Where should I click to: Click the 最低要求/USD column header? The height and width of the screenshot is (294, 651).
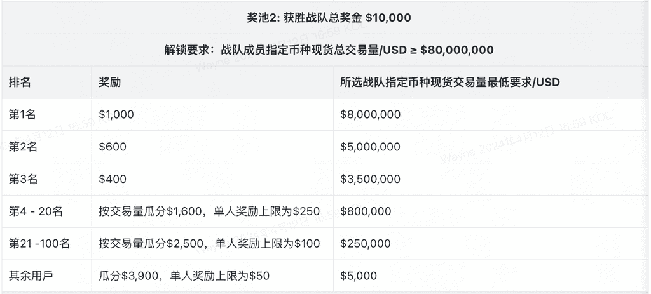pos(449,83)
